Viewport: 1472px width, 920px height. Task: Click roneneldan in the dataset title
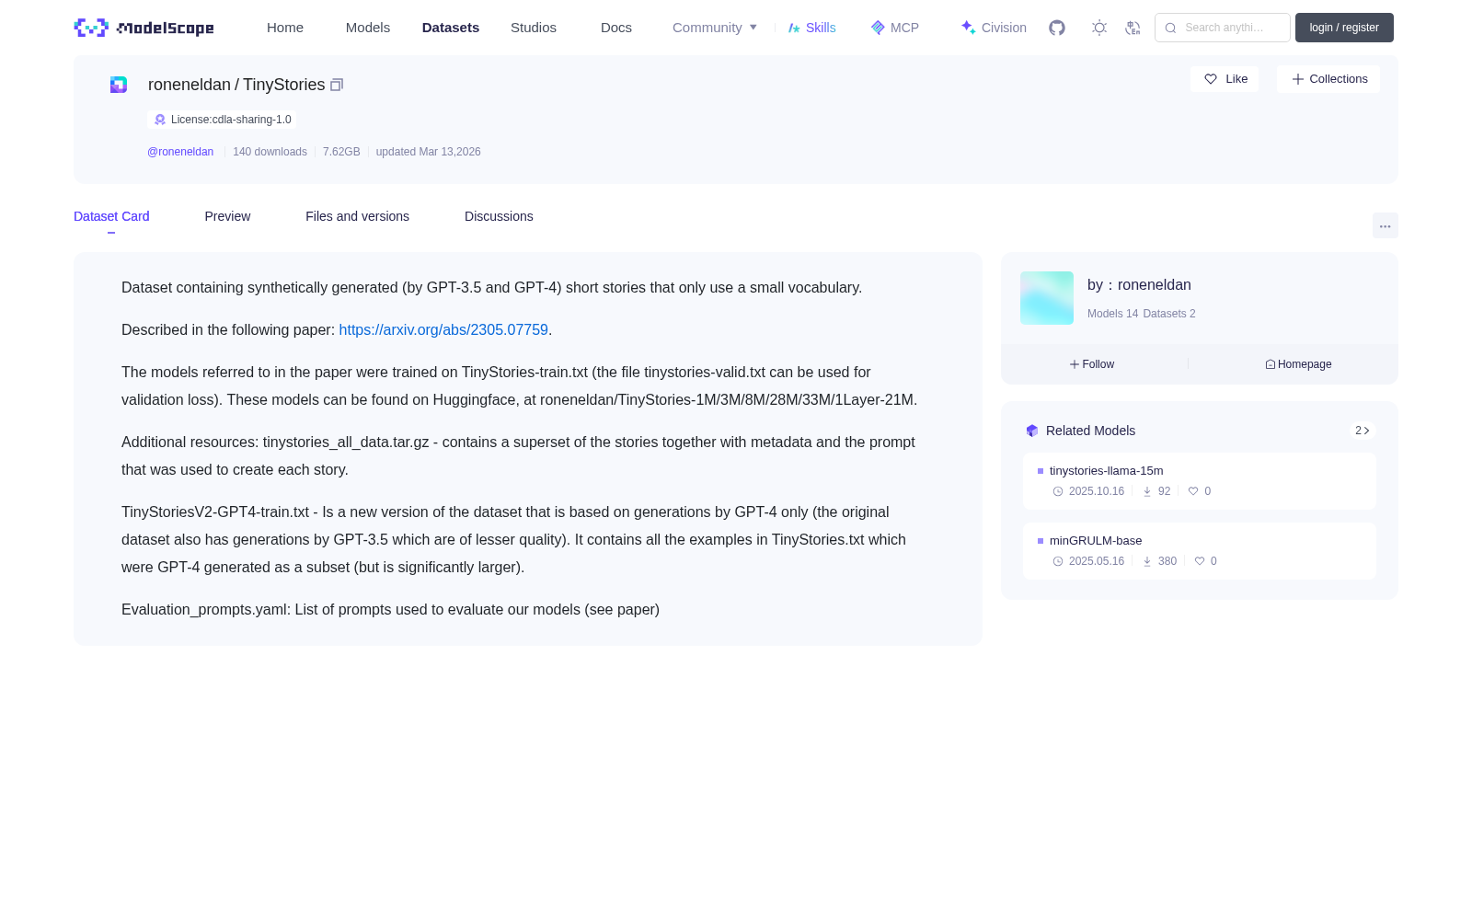(x=190, y=85)
